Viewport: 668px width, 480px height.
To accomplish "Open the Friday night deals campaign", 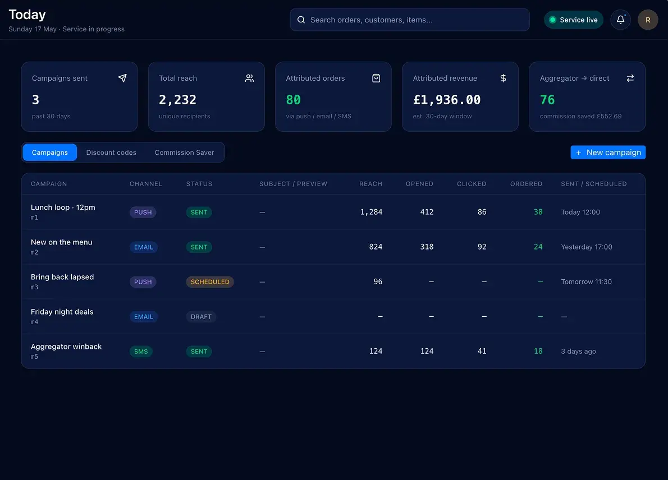I will point(333,317).
